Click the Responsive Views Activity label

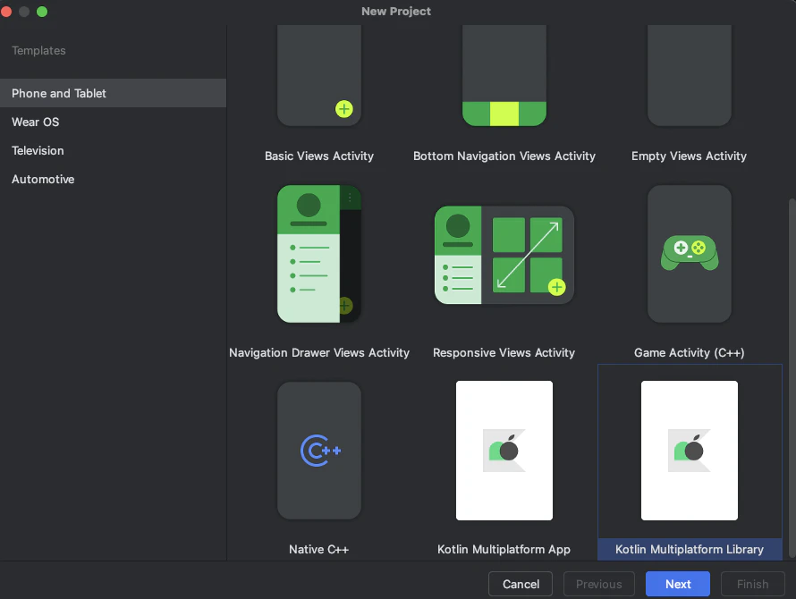(x=504, y=352)
